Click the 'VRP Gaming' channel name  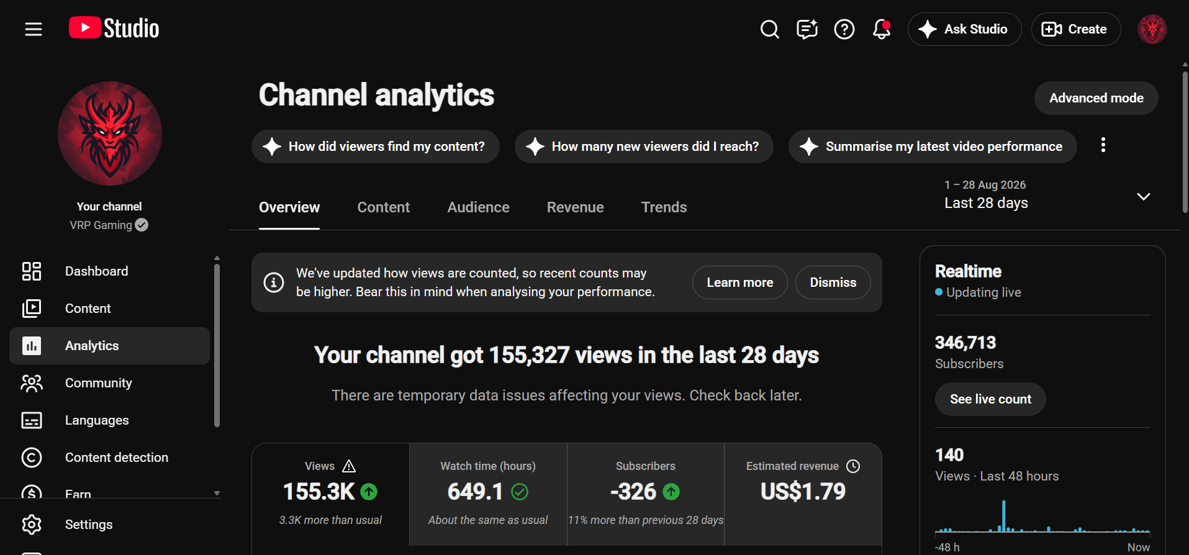pos(101,225)
